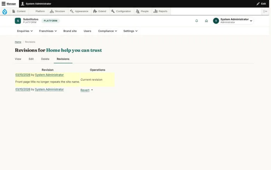Switch to the View tab
The image size is (271, 170).
point(18,59)
